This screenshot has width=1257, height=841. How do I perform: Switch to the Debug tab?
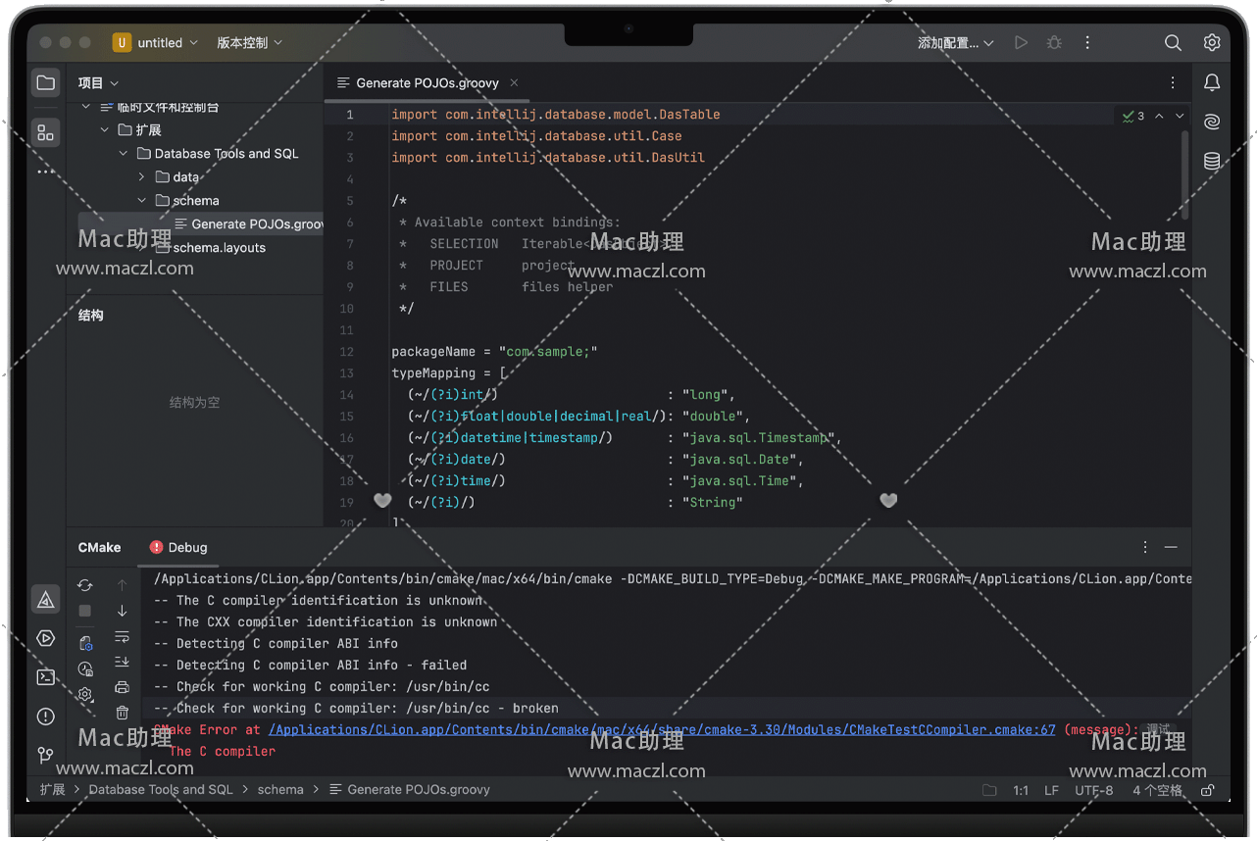click(x=178, y=548)
